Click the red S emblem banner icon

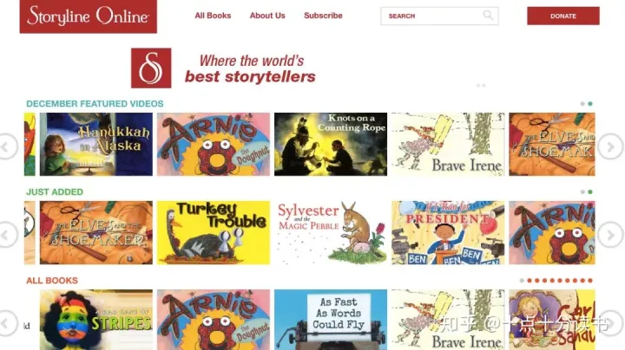click(151, 68)
